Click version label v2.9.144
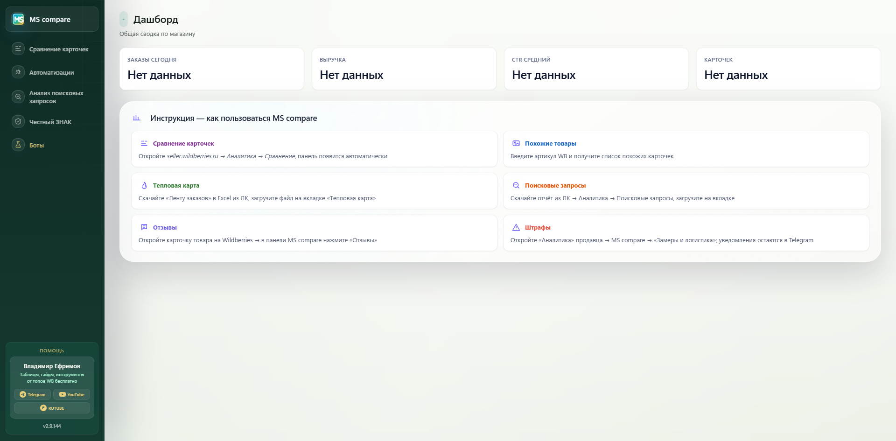 pos(52,426)
